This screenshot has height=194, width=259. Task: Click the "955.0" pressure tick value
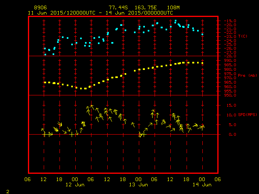tap(230, 91)
